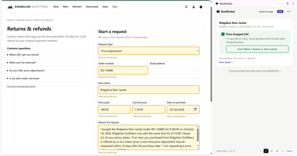Click the page scrollbar down arrow

coord(211,153)
